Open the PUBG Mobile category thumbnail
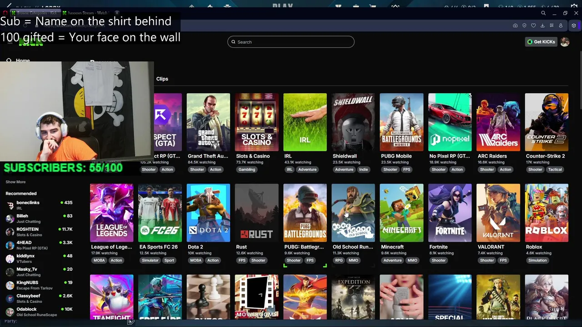 [401, 122]
